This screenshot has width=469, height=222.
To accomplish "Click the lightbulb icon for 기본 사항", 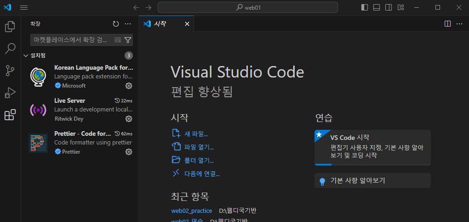I will point(322,182).
